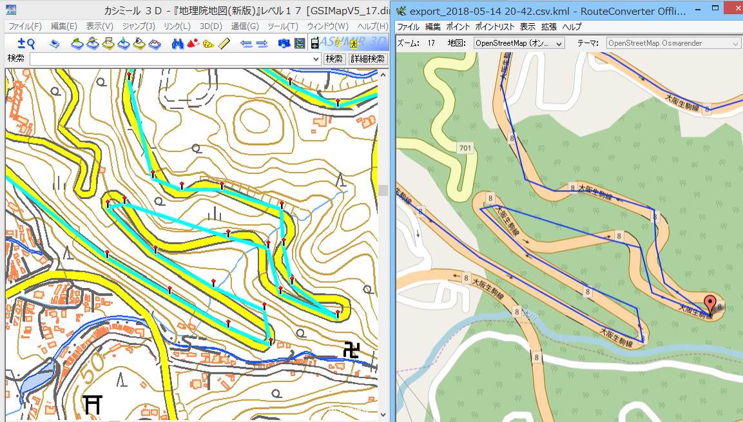Click the Kashmir map vertical scrollbar thumb
Image resolution: width=743 pixels, height=422 pixels.
coord(383,190)
